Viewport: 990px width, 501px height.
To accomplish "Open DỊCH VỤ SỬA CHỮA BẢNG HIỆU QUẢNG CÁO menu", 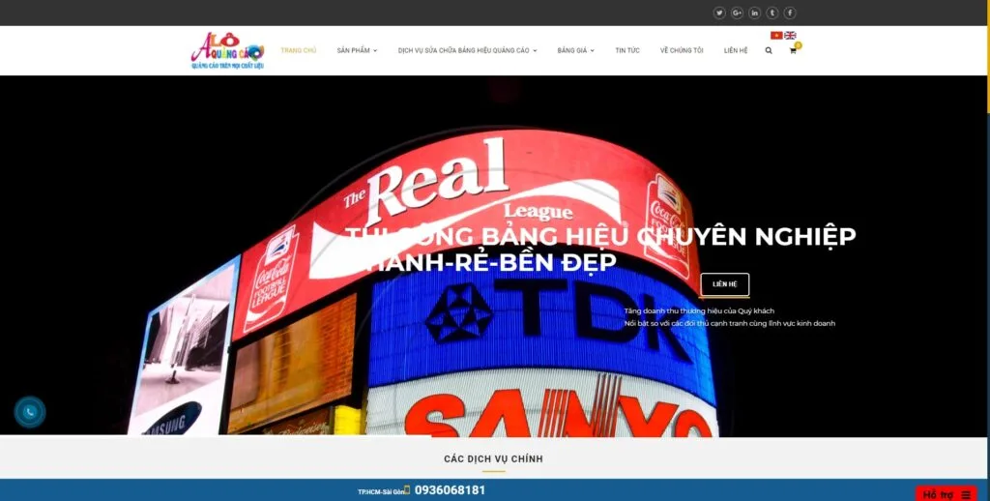I will click(x=463, y=50).
